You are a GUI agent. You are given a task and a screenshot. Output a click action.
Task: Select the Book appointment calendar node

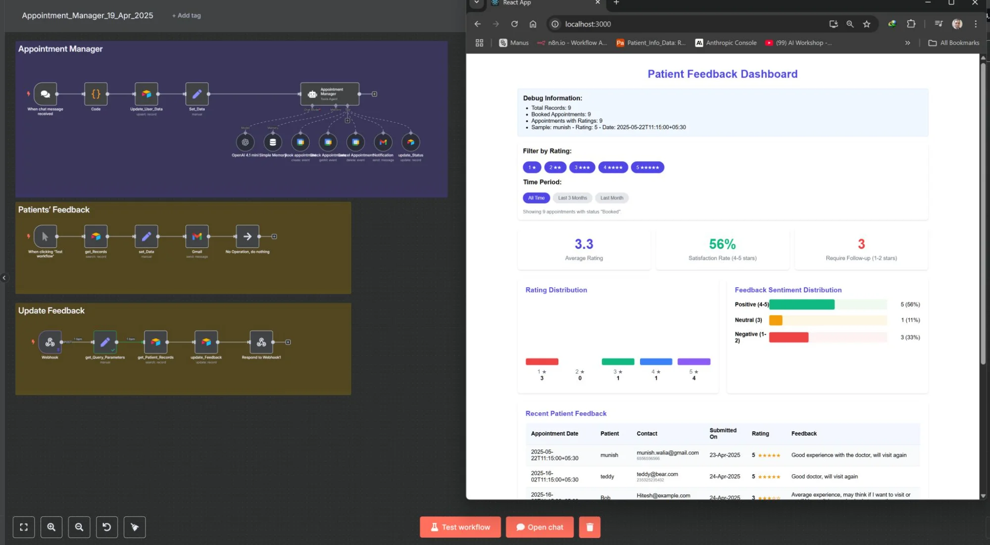pos(300,143)
